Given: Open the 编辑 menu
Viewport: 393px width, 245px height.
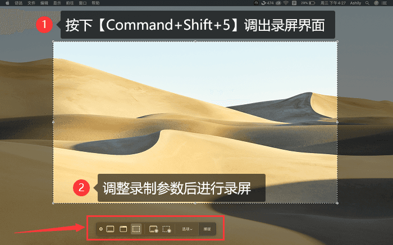Looking at the screenshot, I should [x=44, y=3].
